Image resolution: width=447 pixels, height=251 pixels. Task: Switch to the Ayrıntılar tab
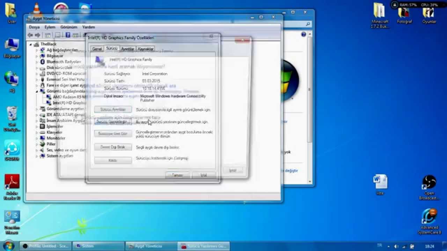(127, 49)
